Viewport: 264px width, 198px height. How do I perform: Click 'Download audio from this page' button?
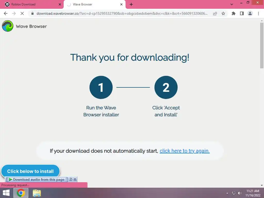coord(37,179)
